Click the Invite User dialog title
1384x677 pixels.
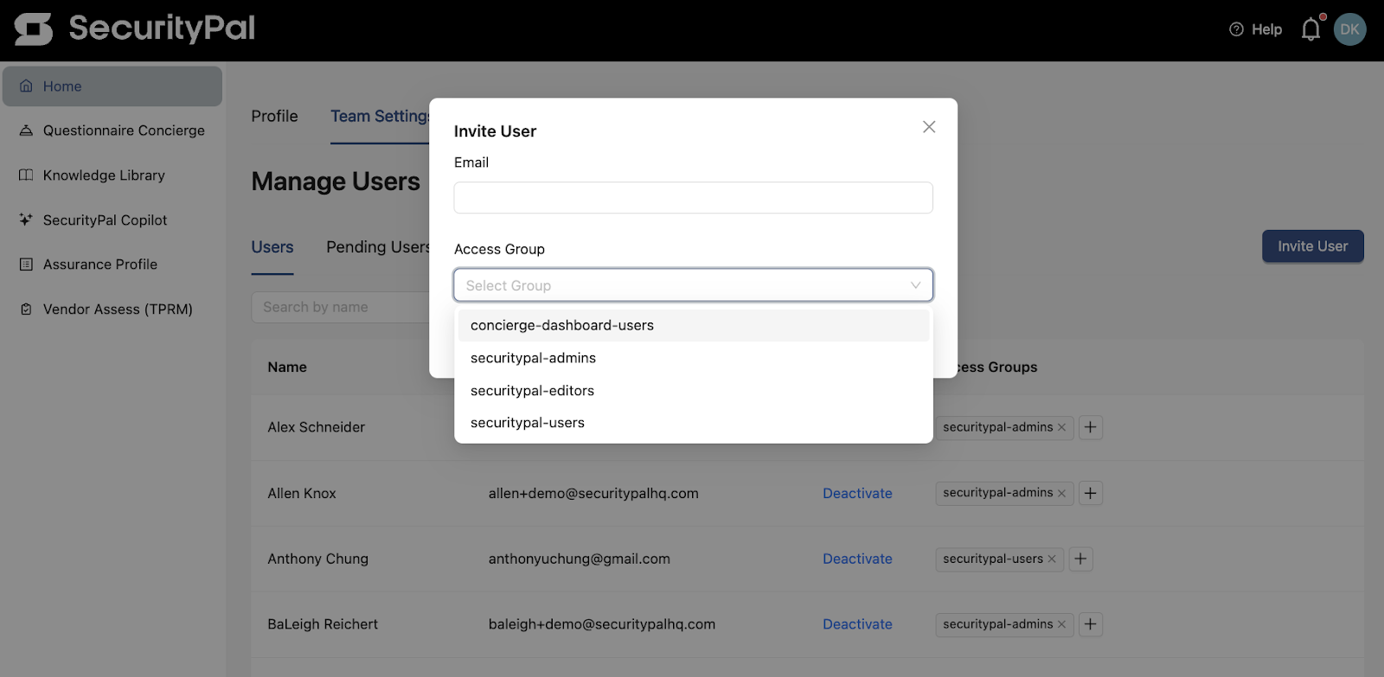pos(495,131)
